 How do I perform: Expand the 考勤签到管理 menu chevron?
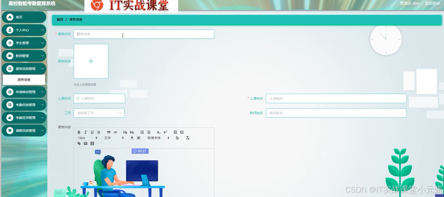pos(43,118)
